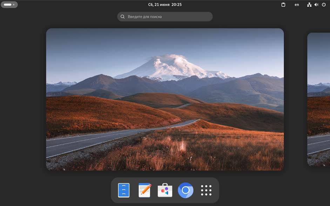Open the calendar via 'Сб, 21 июня' date
The height and width of the screenshot is (206, 330).
point(159,5)
